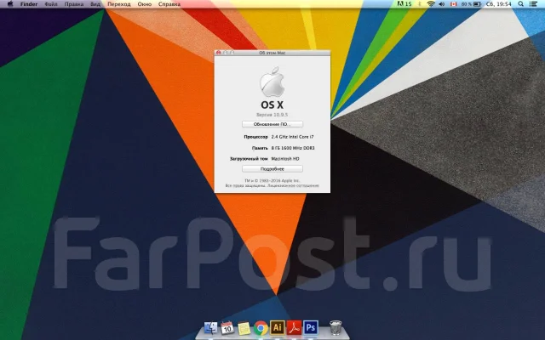The width and height of the screenshot is (545, 340).
Task: Open the Правка menu
Action: point(74,4)
